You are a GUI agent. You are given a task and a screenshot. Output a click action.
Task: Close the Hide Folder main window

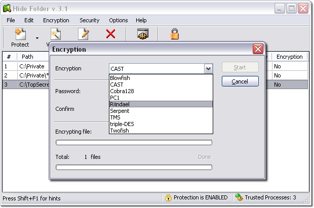[303, 9]
